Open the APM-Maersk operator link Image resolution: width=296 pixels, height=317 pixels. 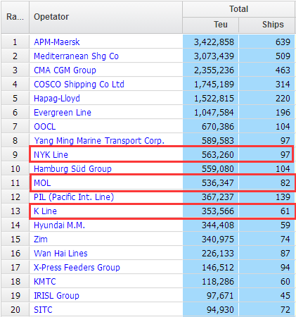pos(57,42)
